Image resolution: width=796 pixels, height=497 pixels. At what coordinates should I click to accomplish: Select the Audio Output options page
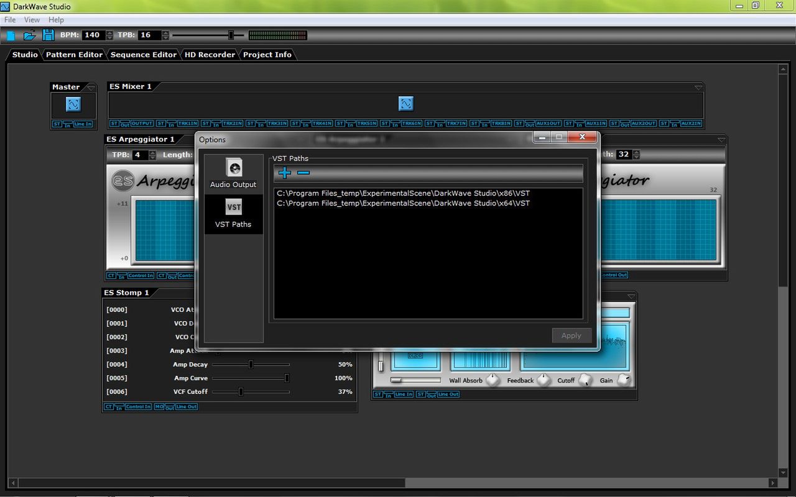click(x=233, y=173)
